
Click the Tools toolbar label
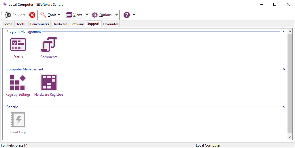52,15
